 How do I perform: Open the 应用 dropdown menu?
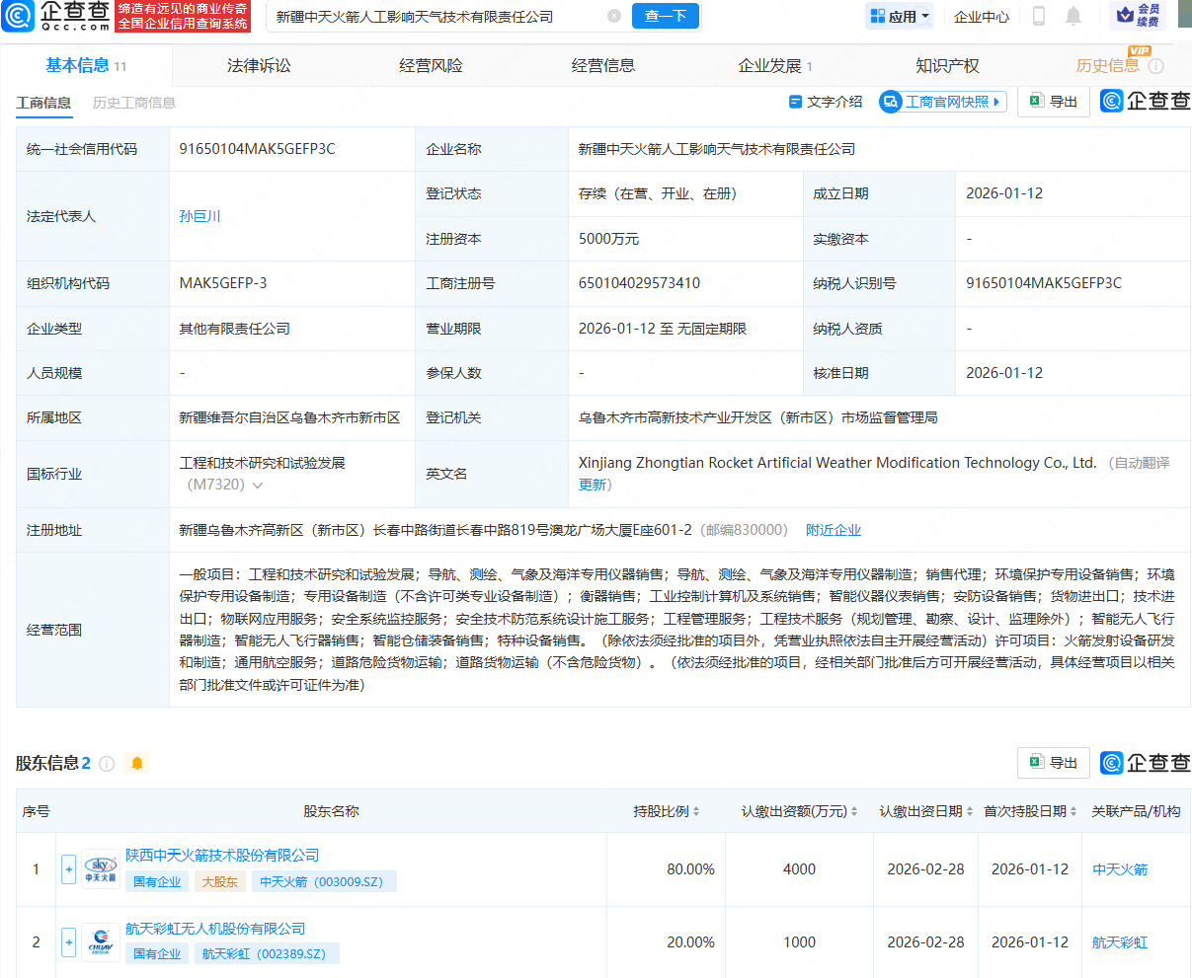(899, 16)
